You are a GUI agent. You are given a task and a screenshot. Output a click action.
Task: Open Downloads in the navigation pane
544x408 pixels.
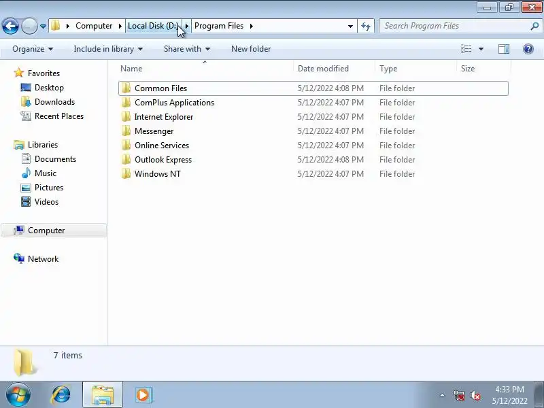[x=55, y=101]
